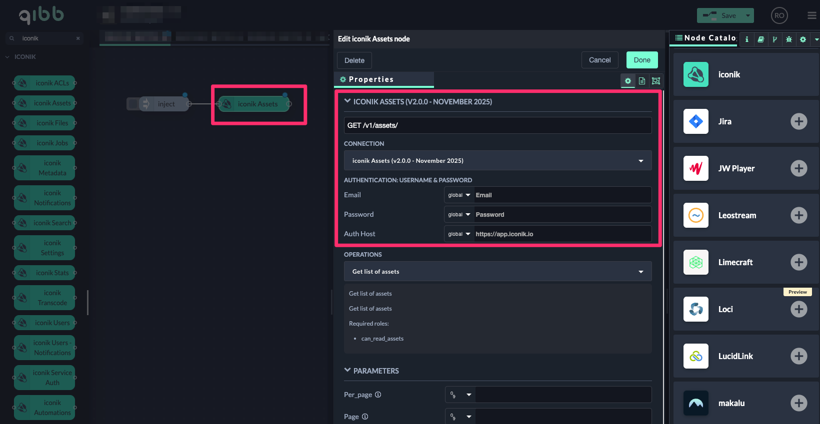
Task: Click Page info icon
Action: click(365, 417)
